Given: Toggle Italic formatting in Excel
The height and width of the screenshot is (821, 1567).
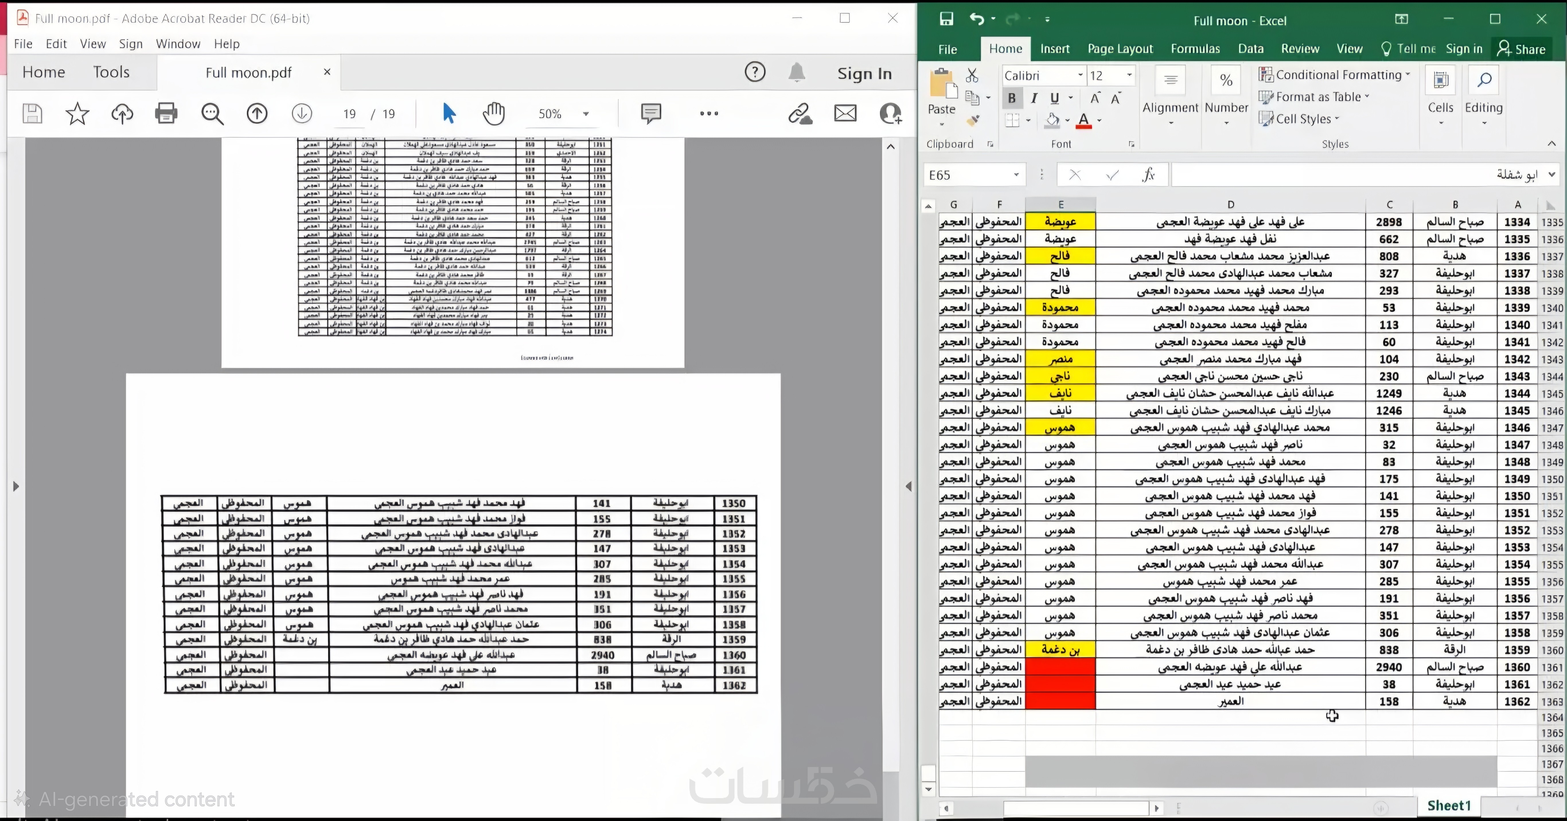Looking at the screenshot, I should (1034, 98).
